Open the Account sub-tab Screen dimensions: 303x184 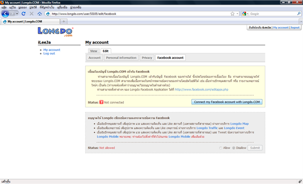(x=95, y=58)
